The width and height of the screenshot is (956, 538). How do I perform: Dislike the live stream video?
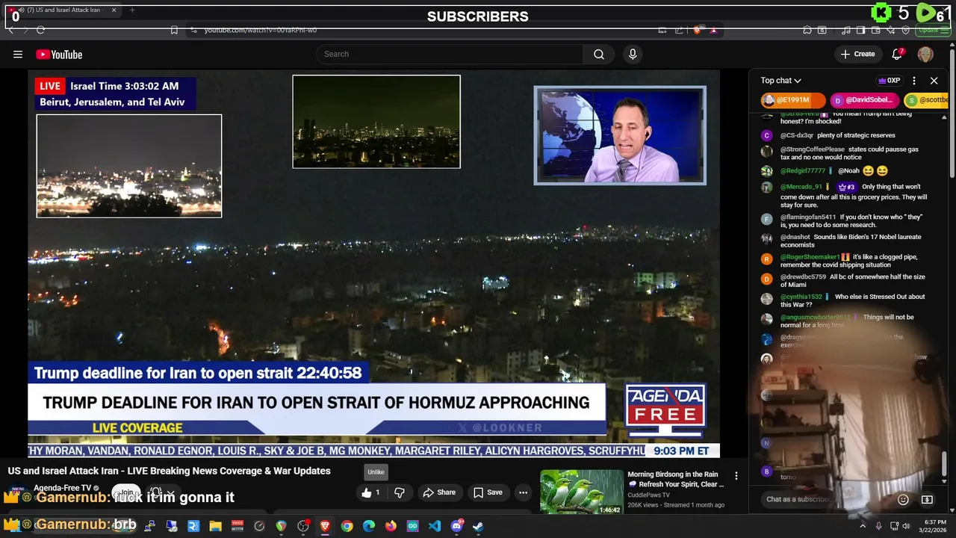click(x=400, y=492)
